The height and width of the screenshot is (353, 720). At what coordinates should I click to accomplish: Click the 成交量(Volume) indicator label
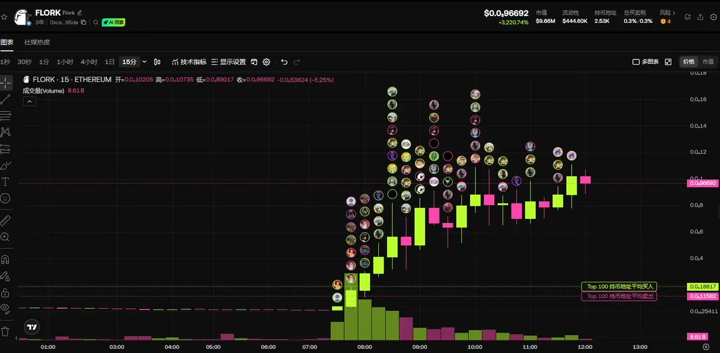click(44, 90)
